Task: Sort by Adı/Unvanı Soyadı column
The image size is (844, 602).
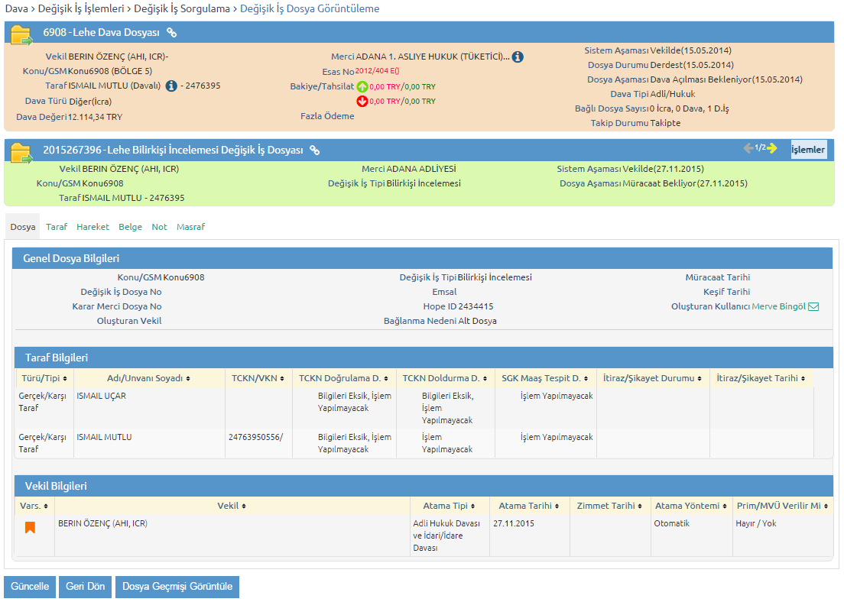Action: coord(148,378)
